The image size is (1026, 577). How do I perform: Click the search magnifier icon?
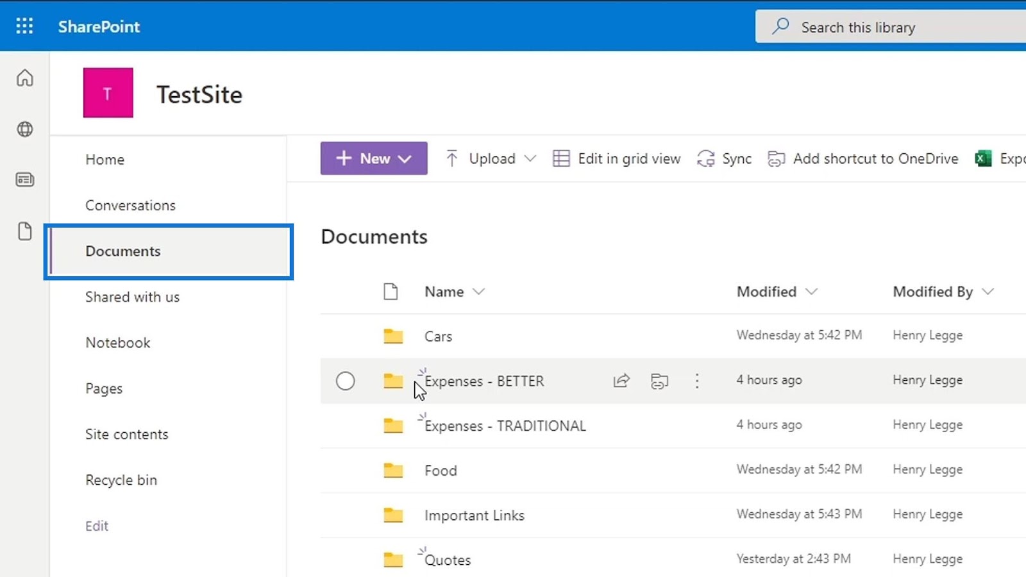point(780,26)
